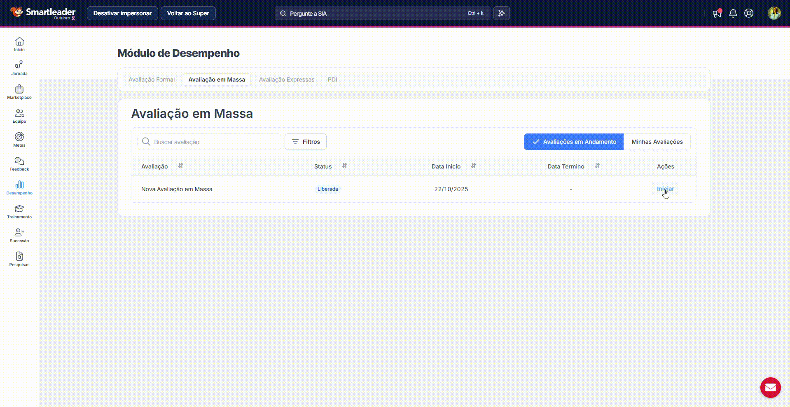Click the Buscar avaliação search field
The image size is (790, 407).
click(214, 142)
